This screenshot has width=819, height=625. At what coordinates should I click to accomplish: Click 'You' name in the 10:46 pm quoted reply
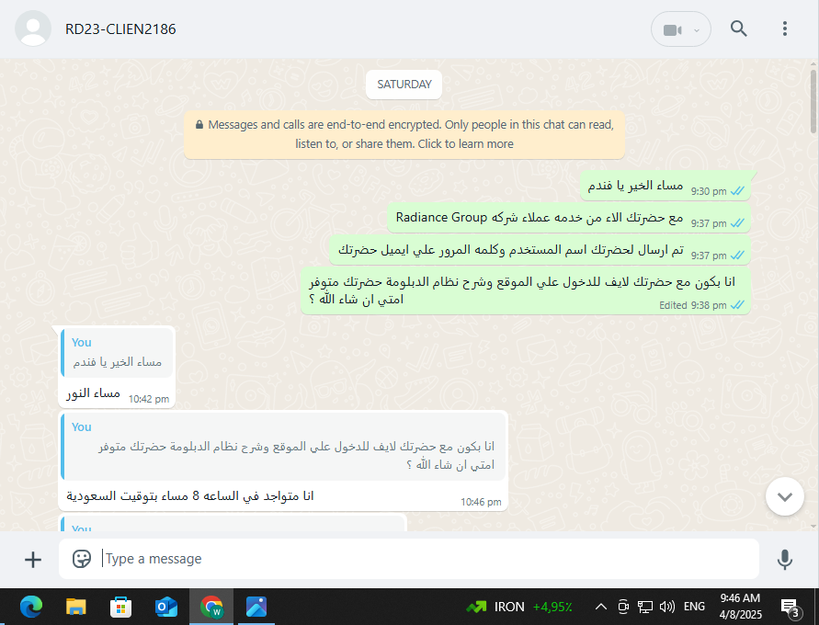[x=82, y=427]
